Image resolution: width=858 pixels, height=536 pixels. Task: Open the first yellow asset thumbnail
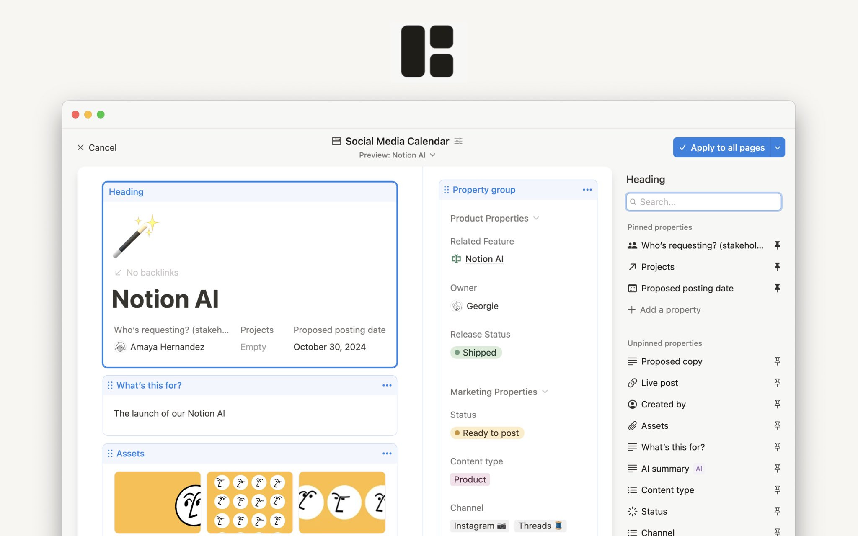tap(158, 502)
